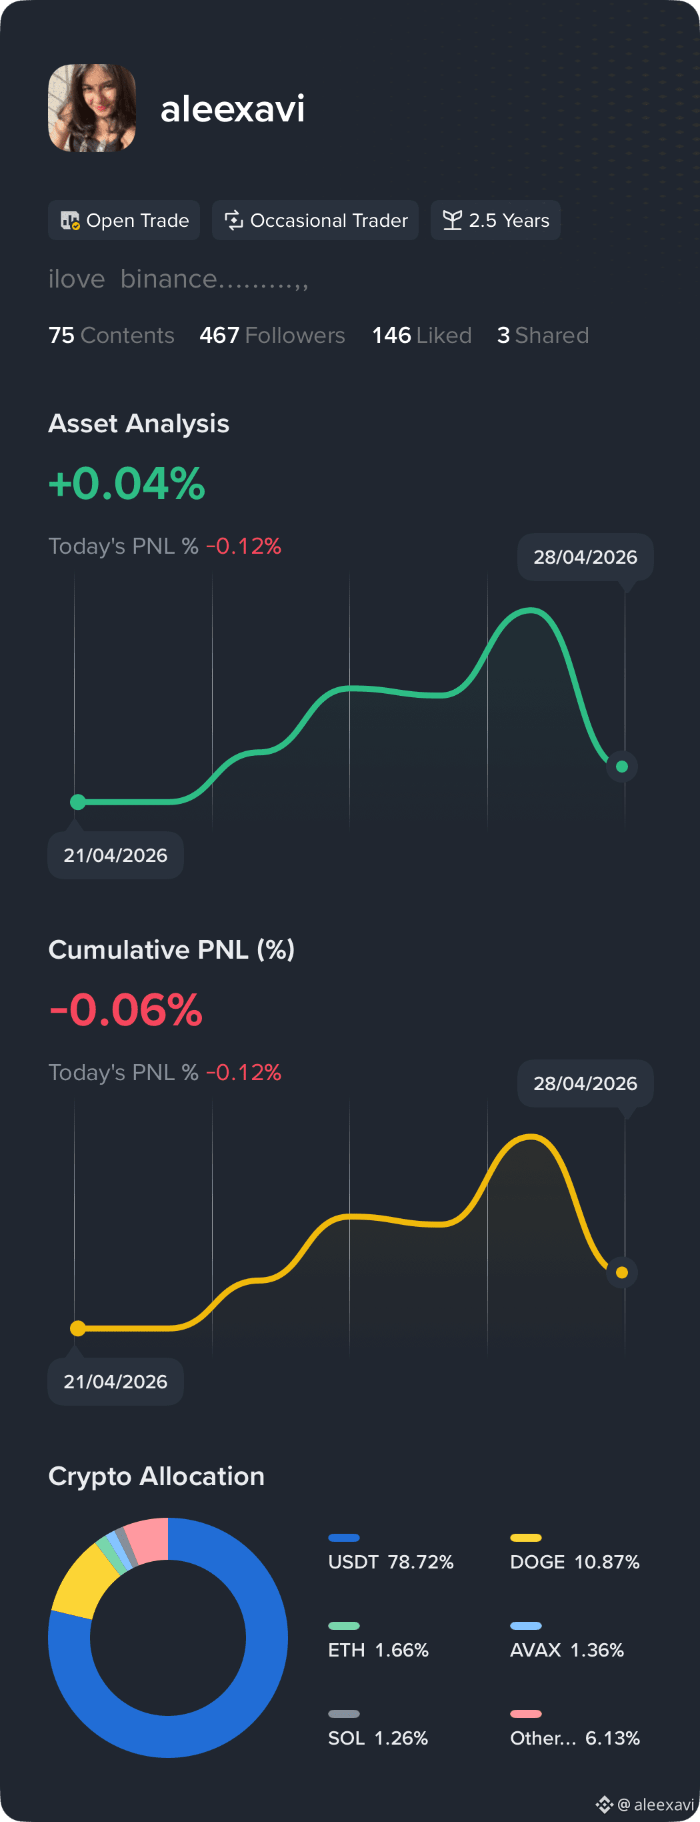The image size is (700, 1822).
Task: Open the 467 Followers list
Action: coord(272,336)
